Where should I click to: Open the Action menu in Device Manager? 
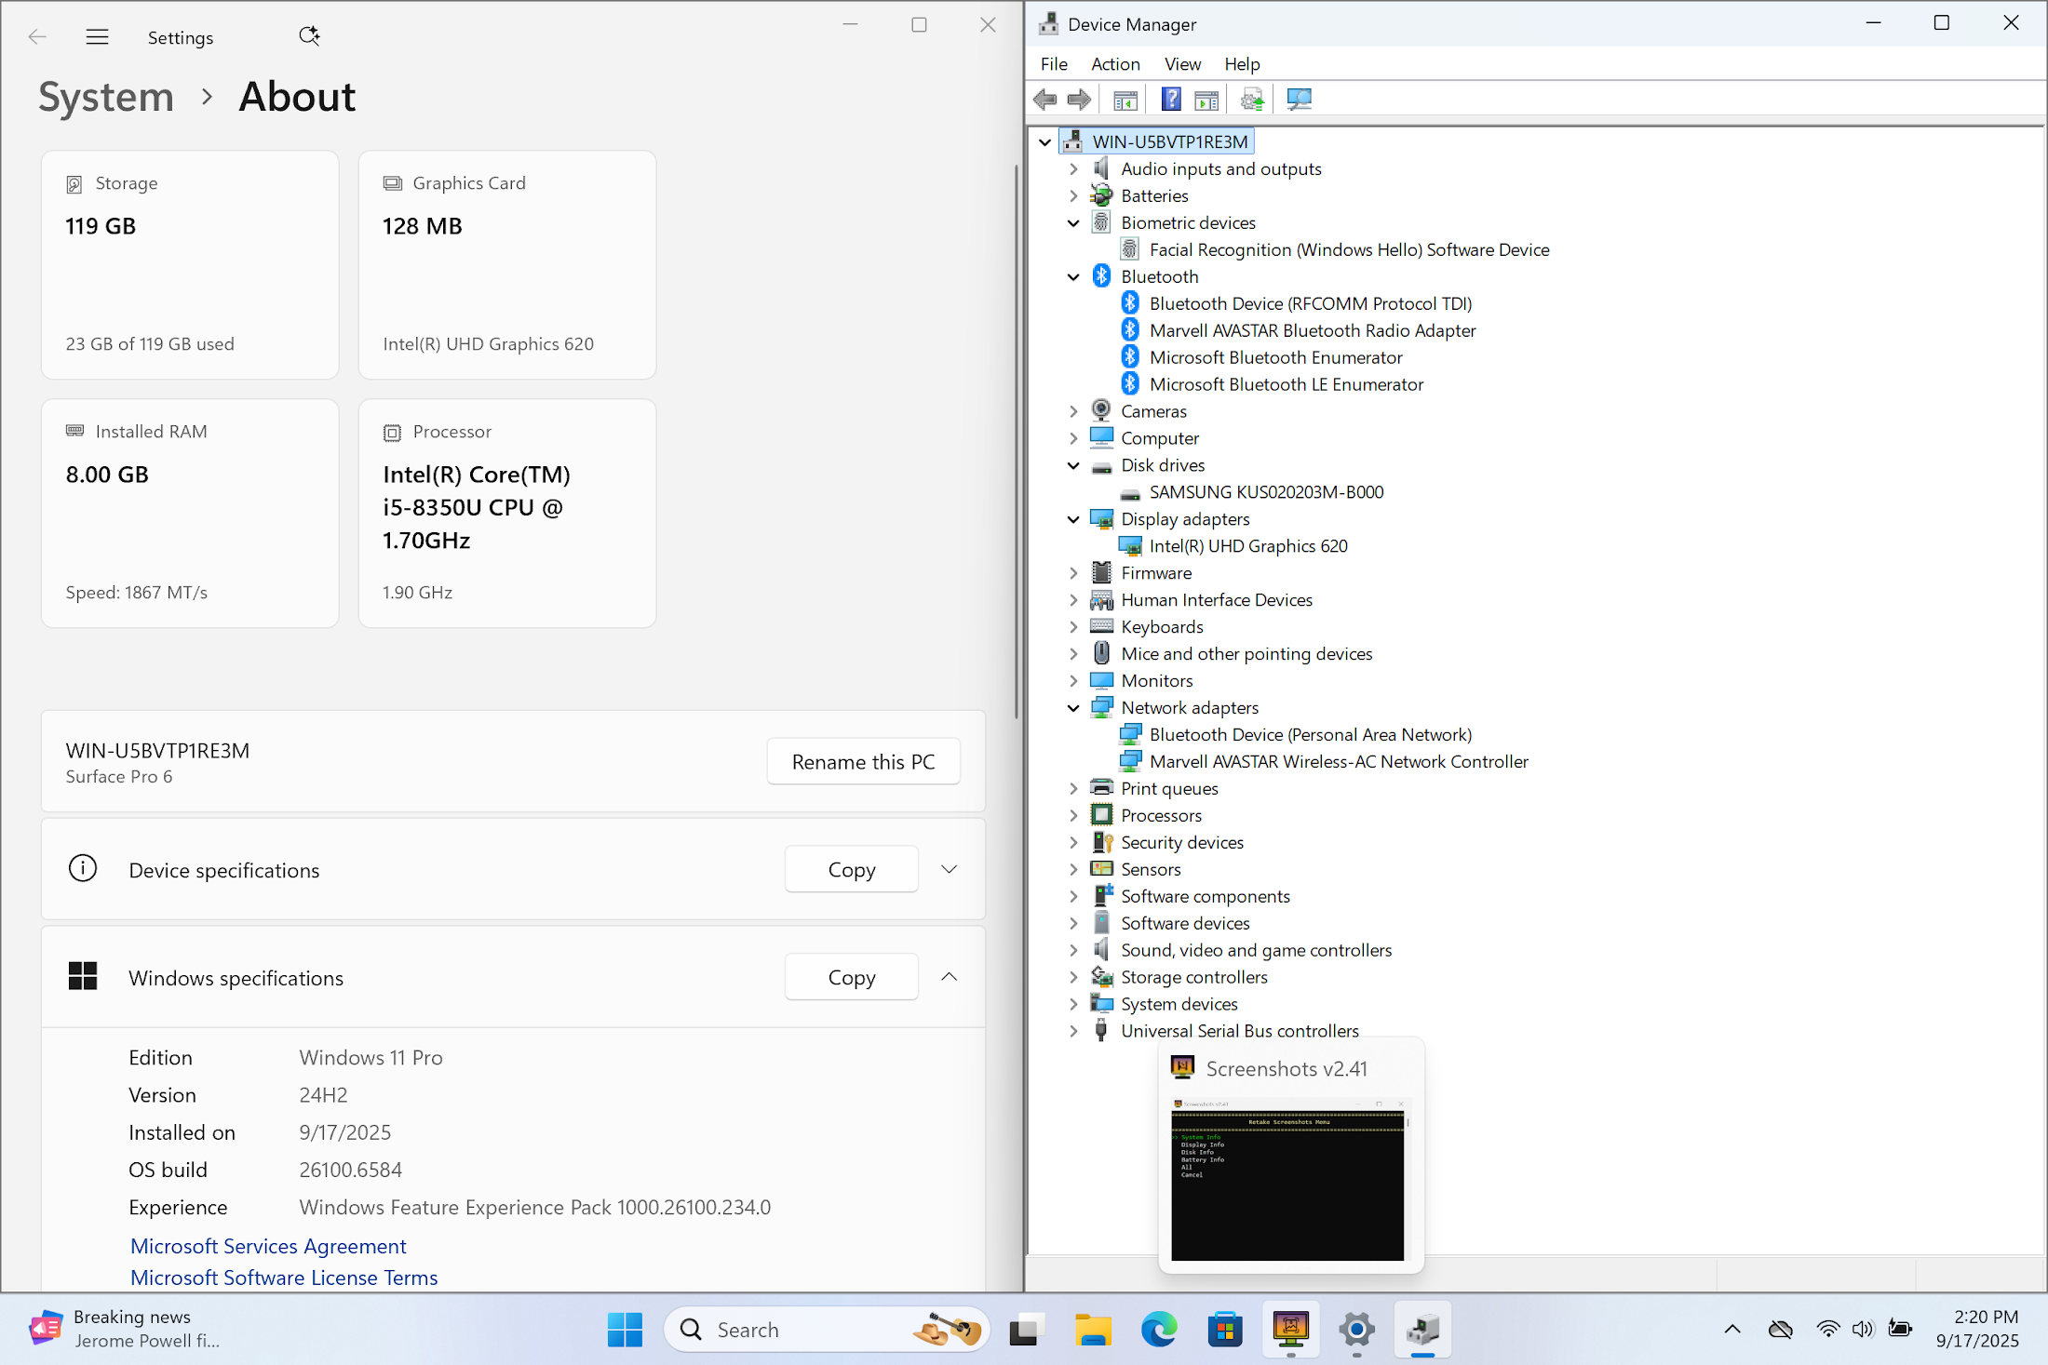[x=1115, y=64]
